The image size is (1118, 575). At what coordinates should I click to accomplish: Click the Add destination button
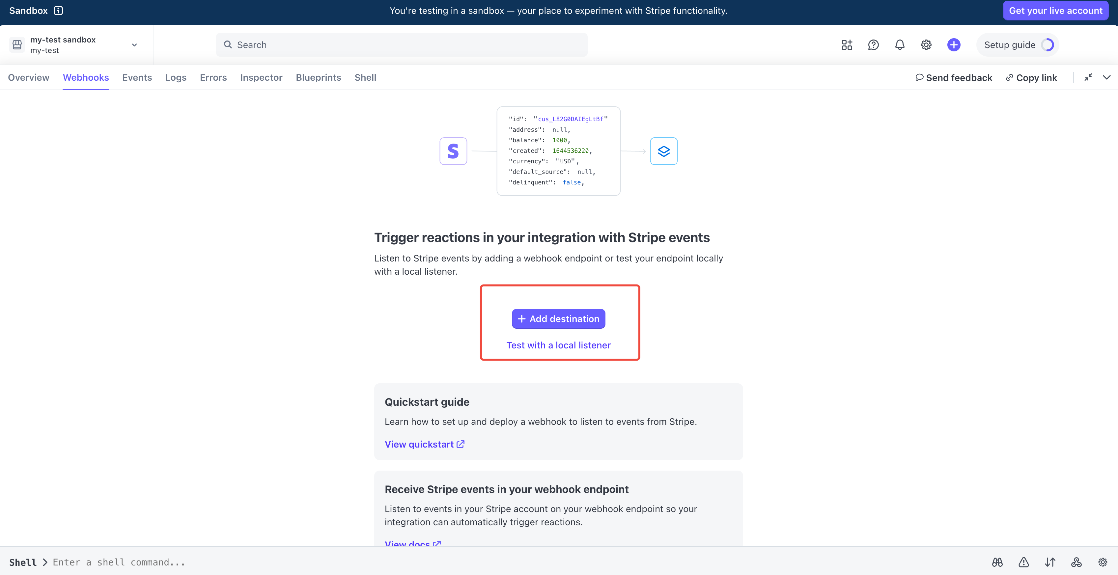[x=558, y=318]
